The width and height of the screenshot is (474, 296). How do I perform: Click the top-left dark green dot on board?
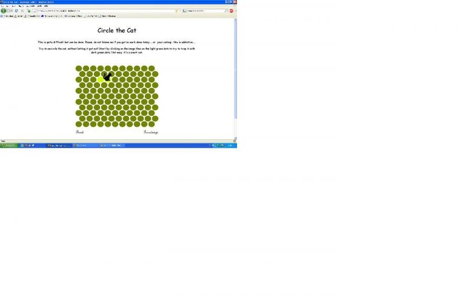[x=78, y=68]
